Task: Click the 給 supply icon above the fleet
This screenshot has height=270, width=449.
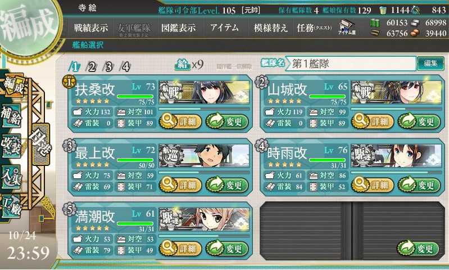Action: coord(182,65)
